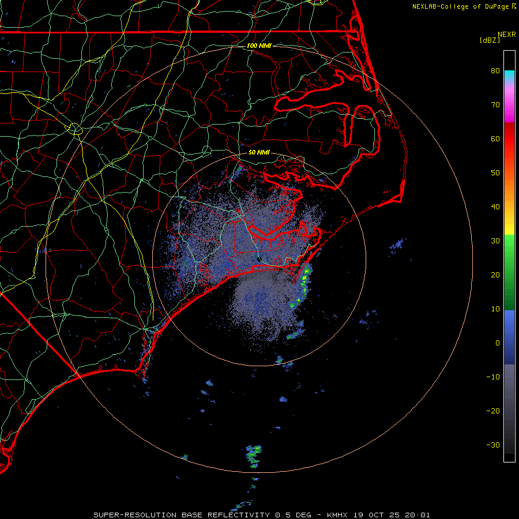The height and width of the screenshot is (519, 519).
Task: Click the -20 value on the dBZ scale
Action: coord(493,411)
